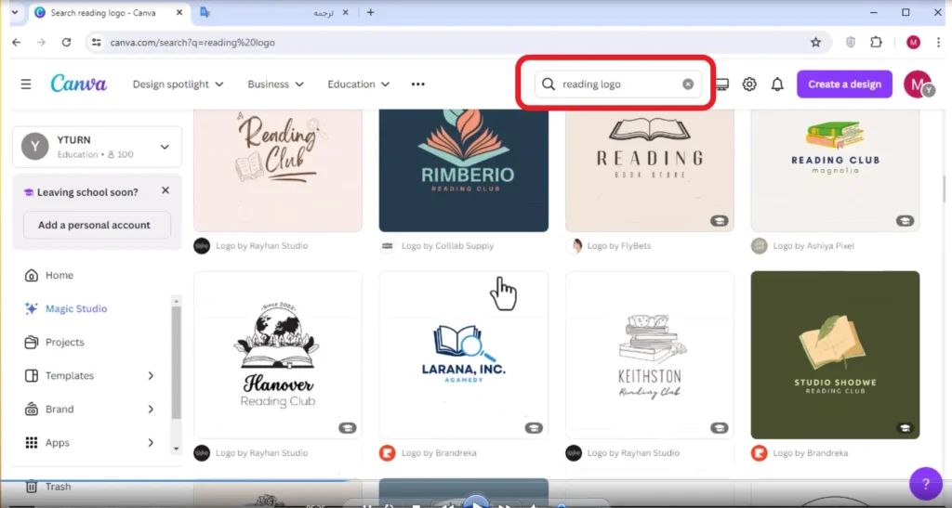Expand the Templates sidebar submenu
Screen dimensions: 952x508
pos(151,376)
